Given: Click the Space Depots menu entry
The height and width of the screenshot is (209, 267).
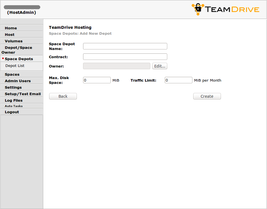Looking at the screenshot, I should tap(19, 59).
